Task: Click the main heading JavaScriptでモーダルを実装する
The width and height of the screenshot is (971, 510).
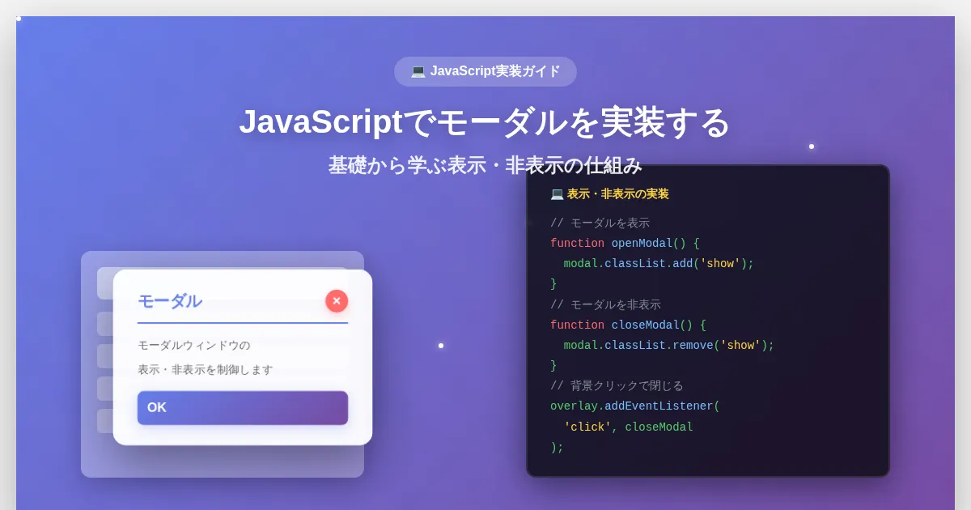Action: pyautogui.click(x=485, y=122)
